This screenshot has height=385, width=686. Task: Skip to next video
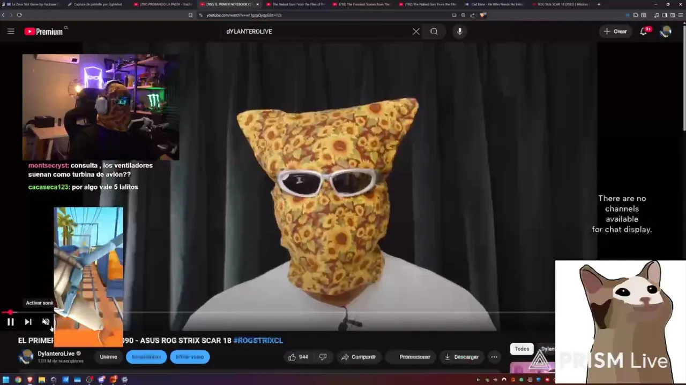[x=28, y=322]
